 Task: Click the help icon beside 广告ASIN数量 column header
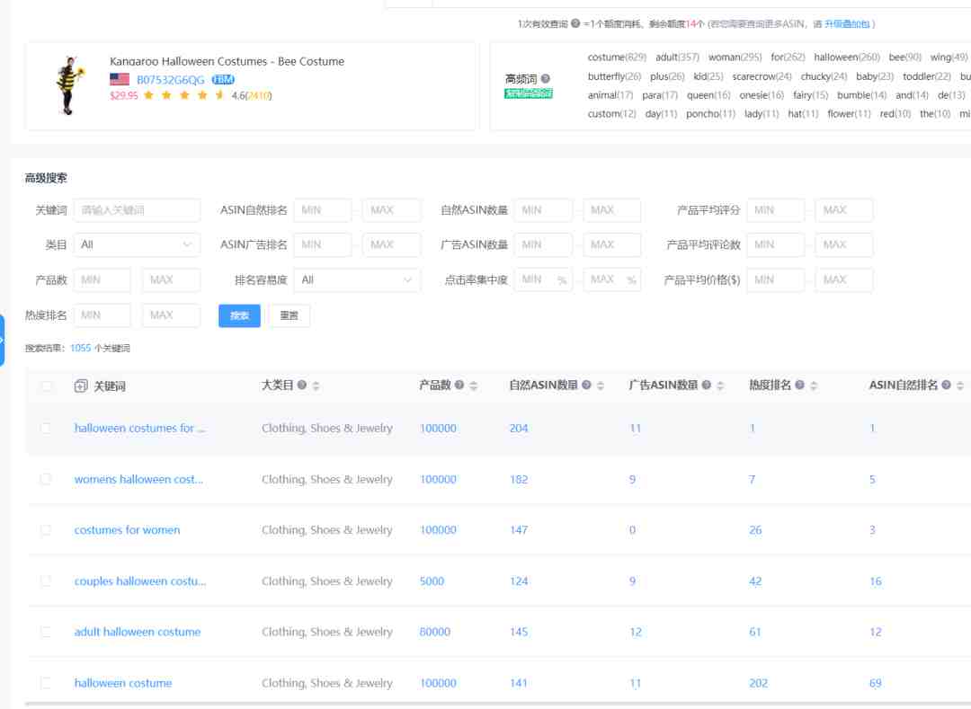(x=706, y=385)
